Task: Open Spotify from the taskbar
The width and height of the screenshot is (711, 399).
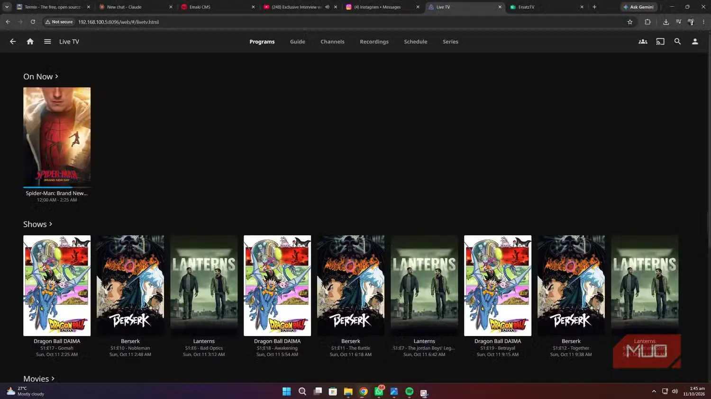Action: tap(410, 391)
